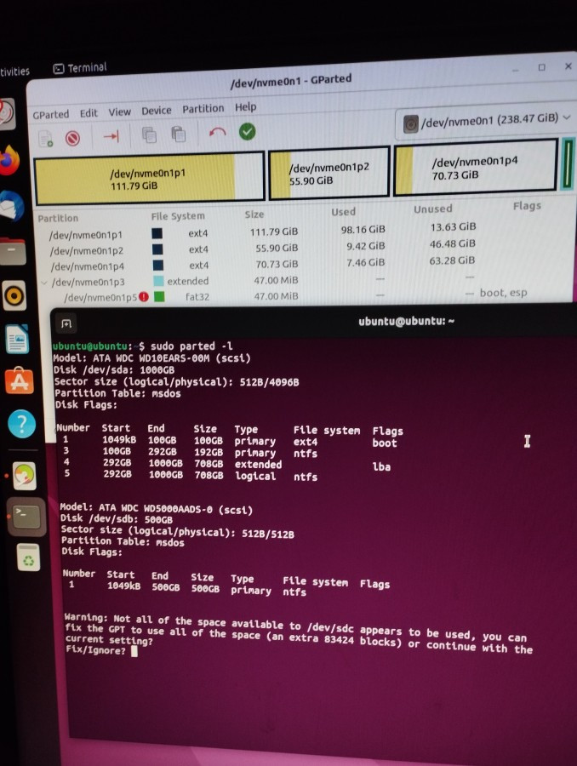Open the Edit menu
This screenshot has width=577, height=766.
pyautogui.click(x=89, y=113)
